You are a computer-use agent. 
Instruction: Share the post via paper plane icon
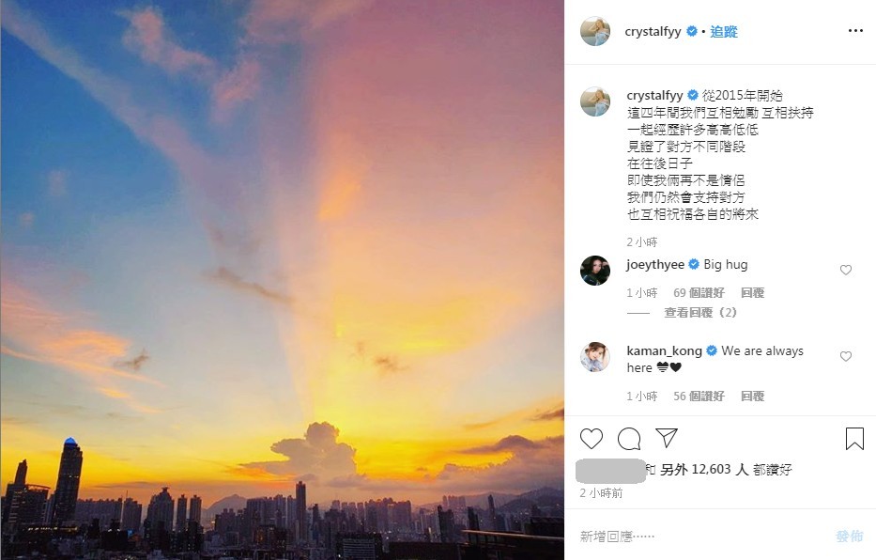[667, 438]
